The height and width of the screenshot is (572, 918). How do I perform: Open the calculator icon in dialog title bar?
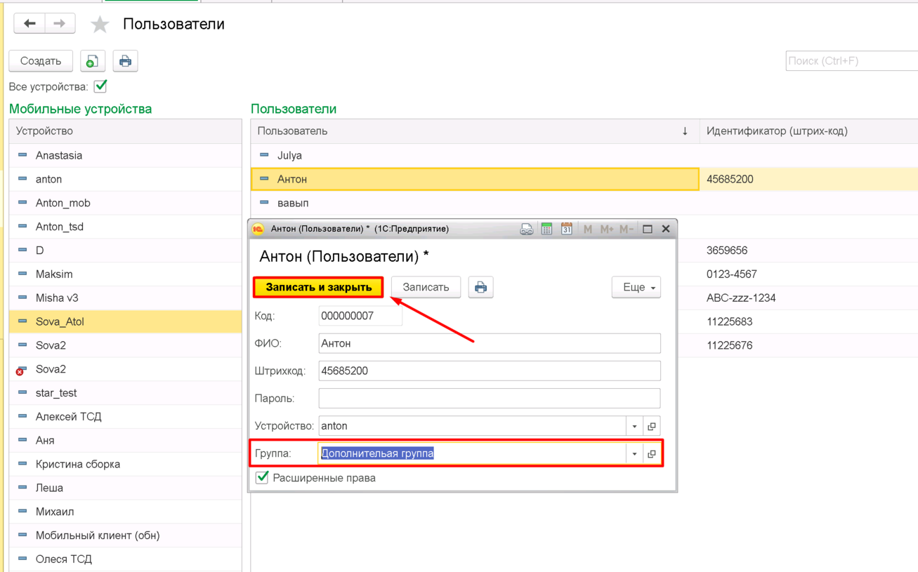click(x=546, y=229)
